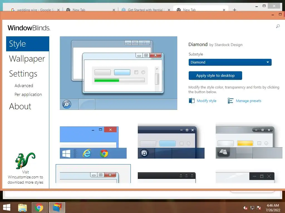Click the search magnifier icon

[x=278, y=26]
